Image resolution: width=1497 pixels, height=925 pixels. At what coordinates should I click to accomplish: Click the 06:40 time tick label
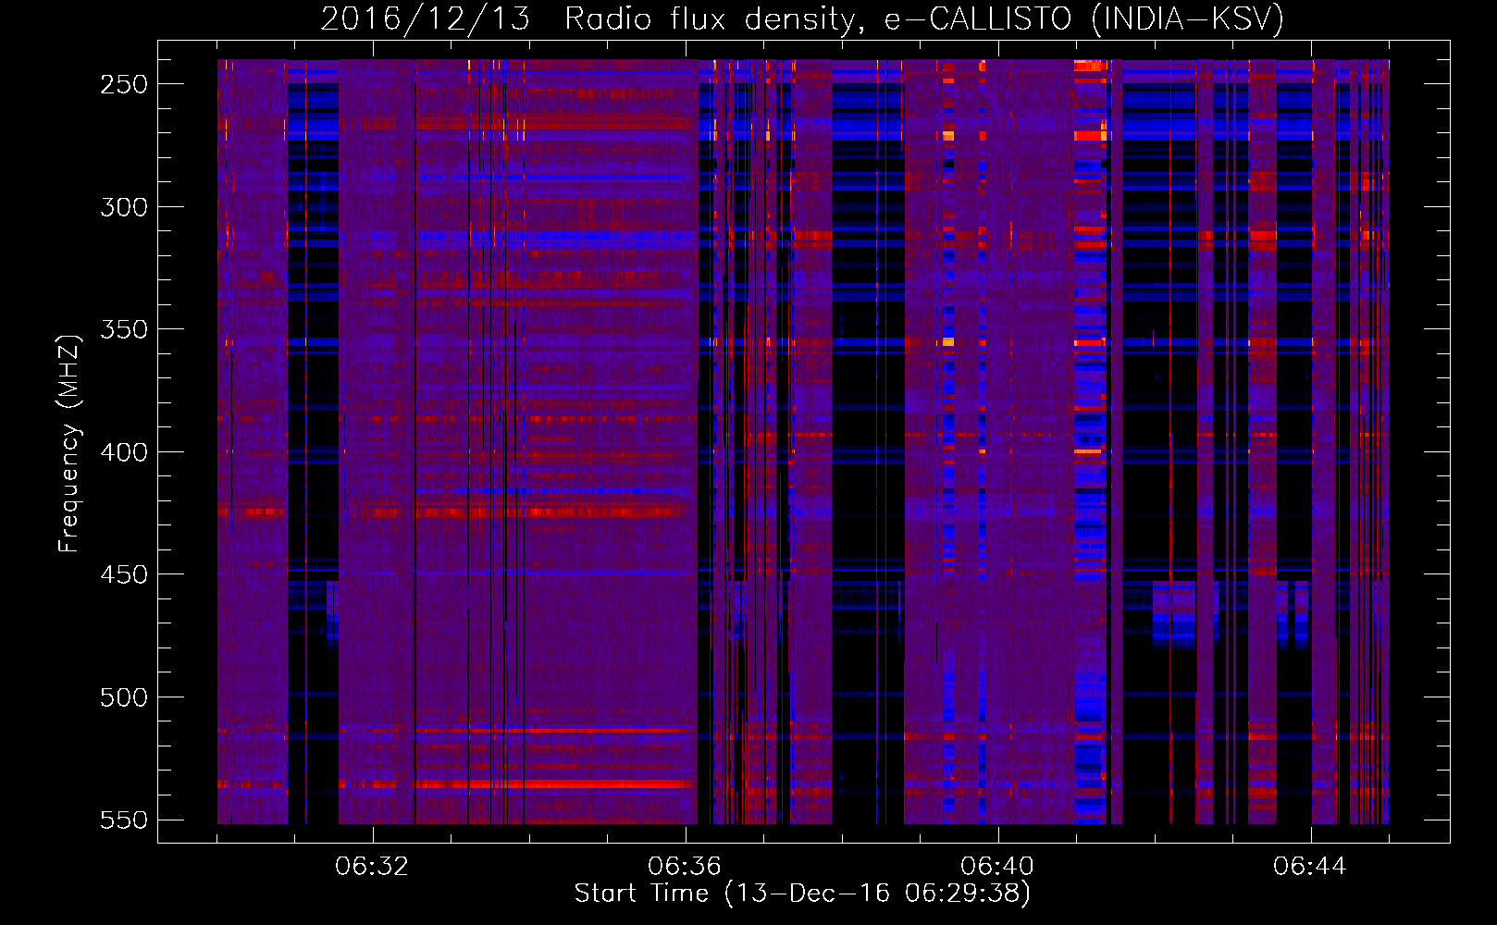997,867
